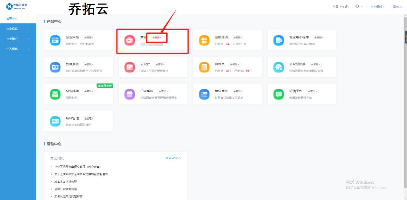407x200 pixels.
Task: Click the 轻应用小程序 icon
Action: (x=279, y=40)
